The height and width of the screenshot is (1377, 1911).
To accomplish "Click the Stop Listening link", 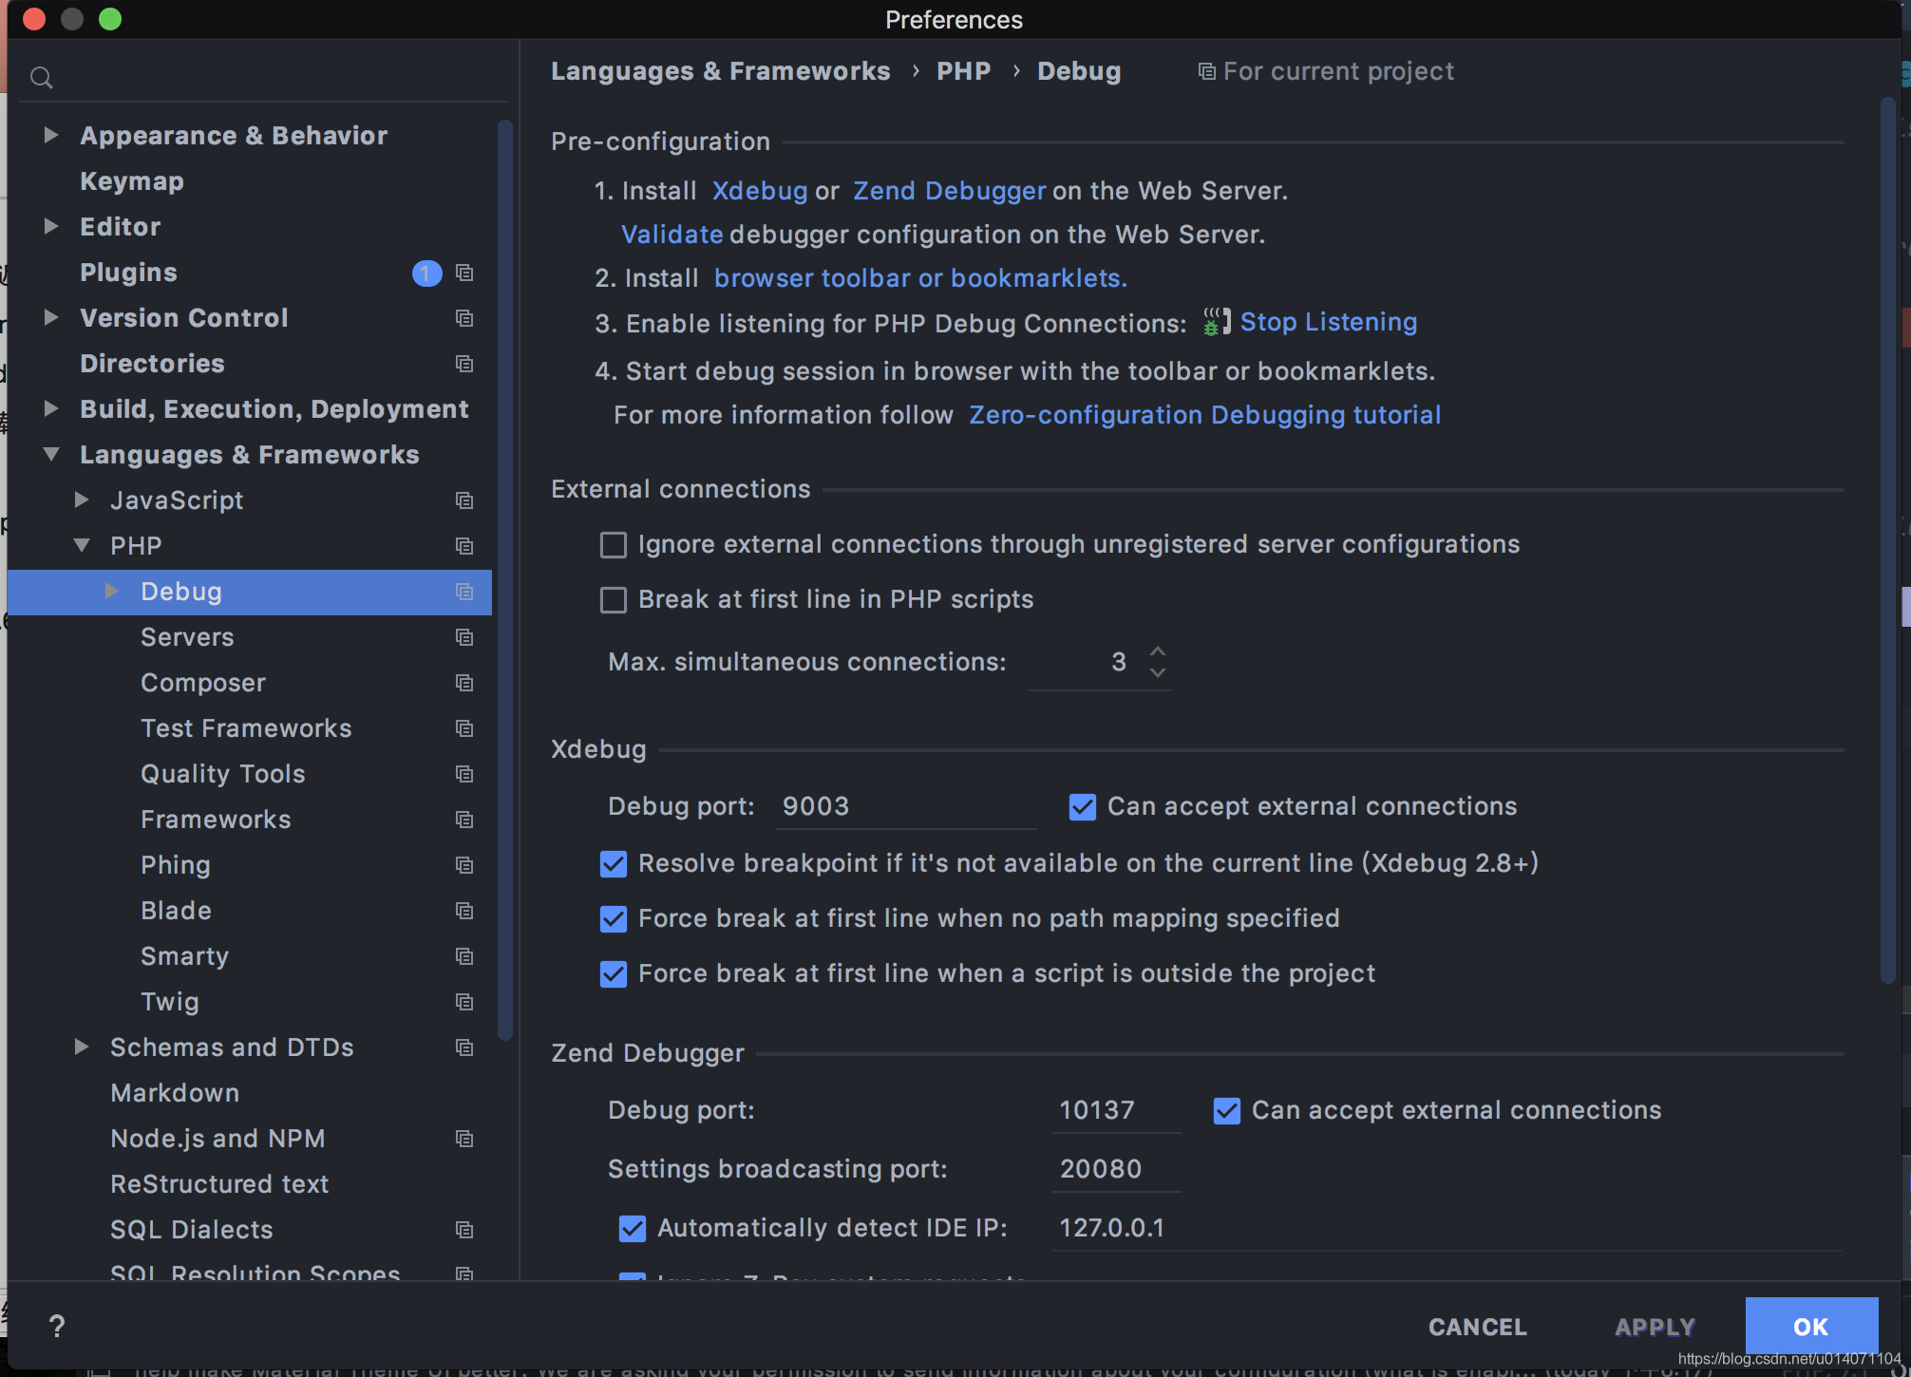I will point(1328,322).
